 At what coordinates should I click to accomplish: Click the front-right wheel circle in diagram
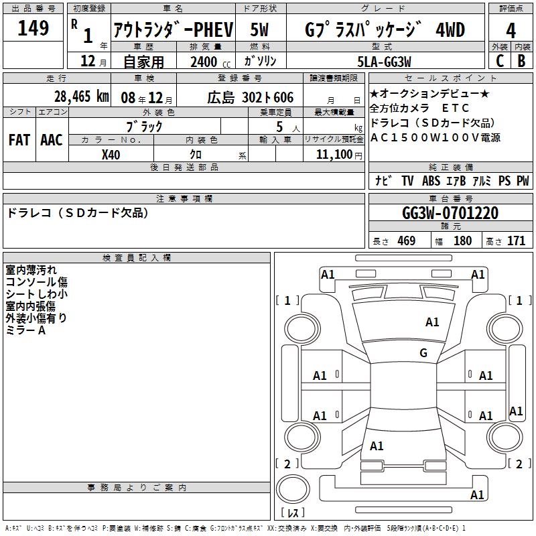pos(505,328)
